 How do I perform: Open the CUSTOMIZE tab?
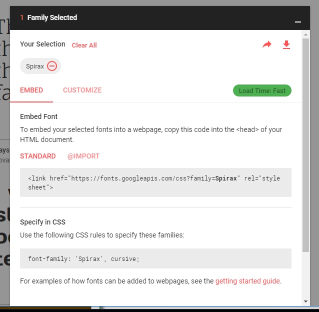point(82,90)
